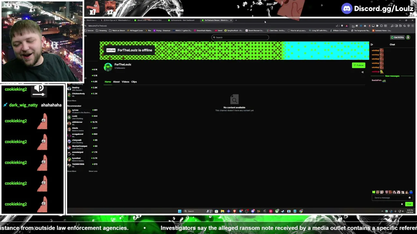Open wvagabond recommended channel
The width and height of the screenshot is (417, 234).
[x=81, y=135]
